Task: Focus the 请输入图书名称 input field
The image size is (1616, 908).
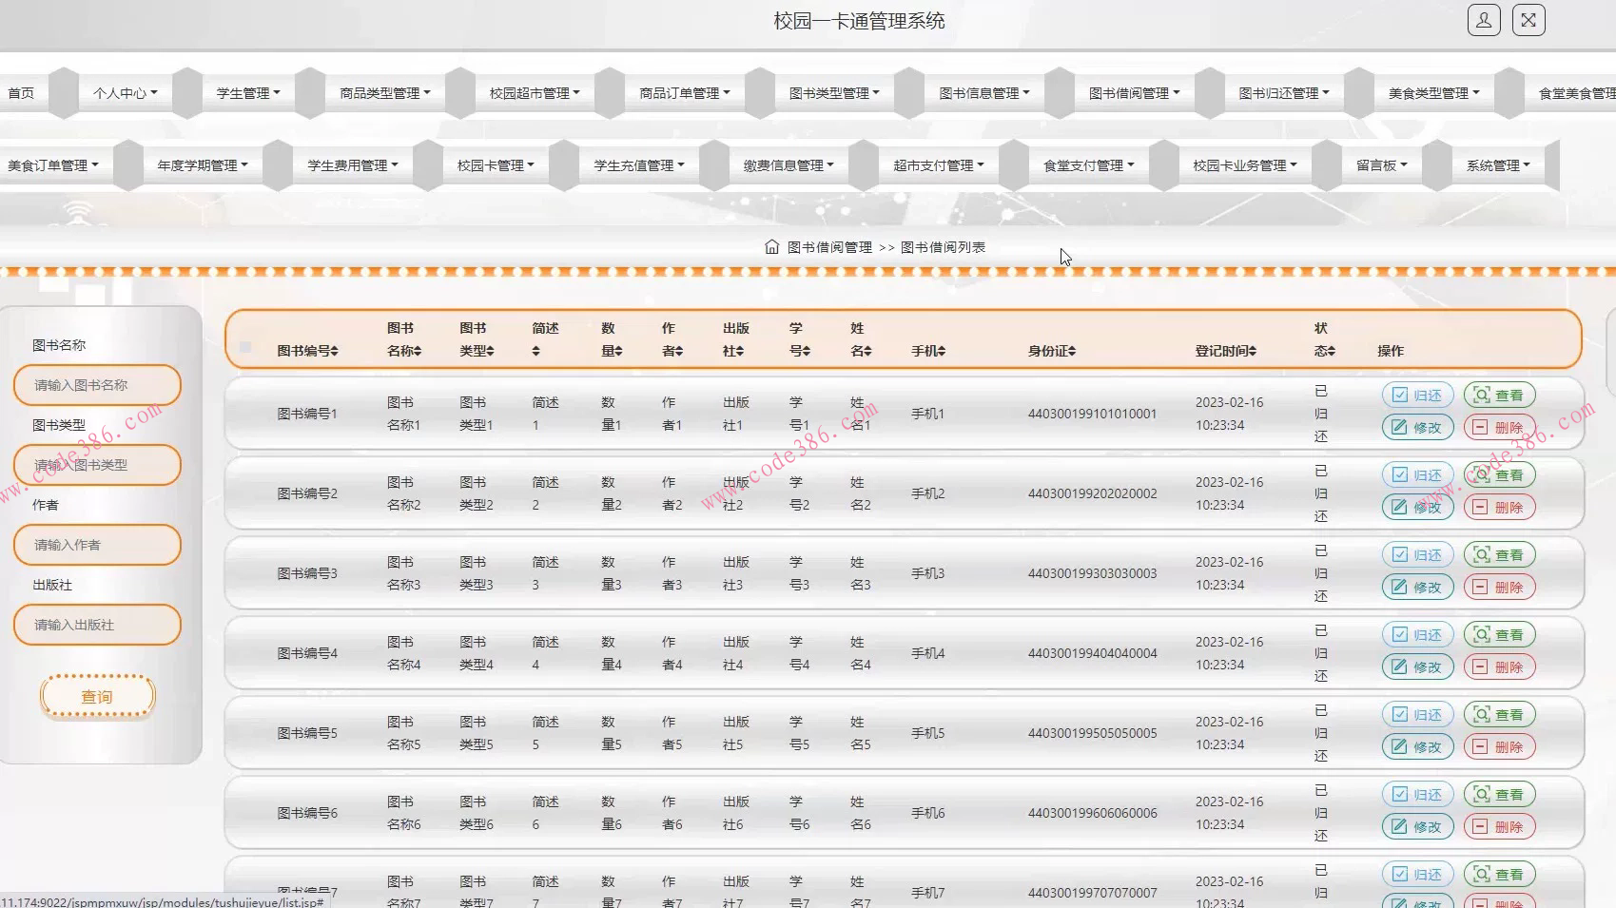Action: 97,385
